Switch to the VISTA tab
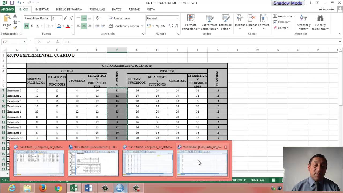 pyautogui.click(x=151, y=9)
